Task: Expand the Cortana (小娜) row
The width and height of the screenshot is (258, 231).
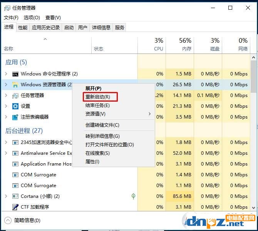Action: [6, 196]
